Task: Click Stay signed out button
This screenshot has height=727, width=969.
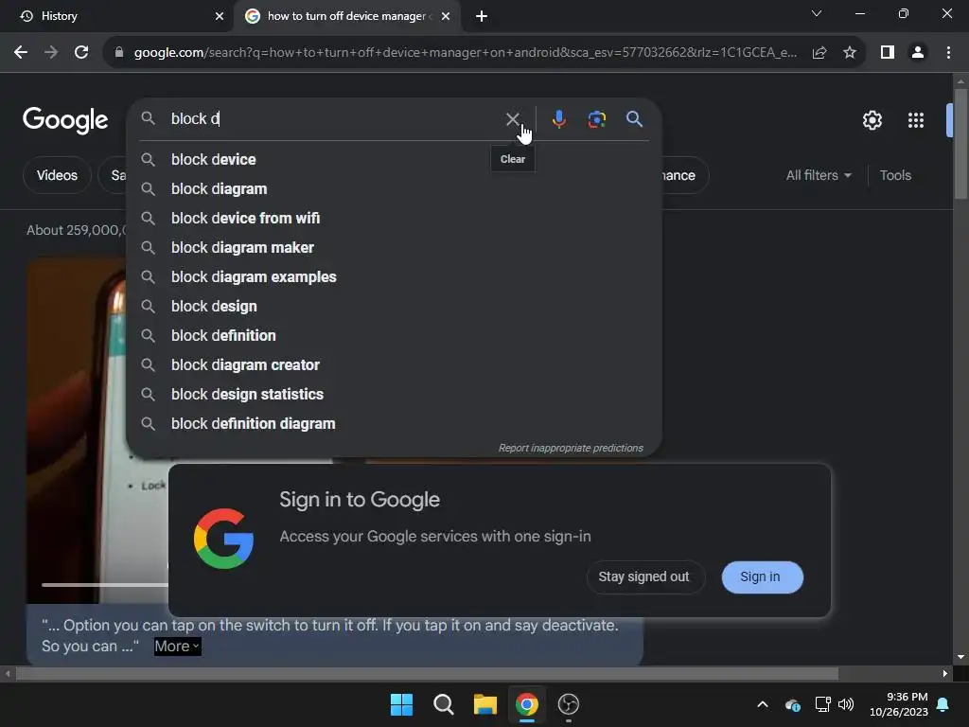Action: tap(643, 576)
